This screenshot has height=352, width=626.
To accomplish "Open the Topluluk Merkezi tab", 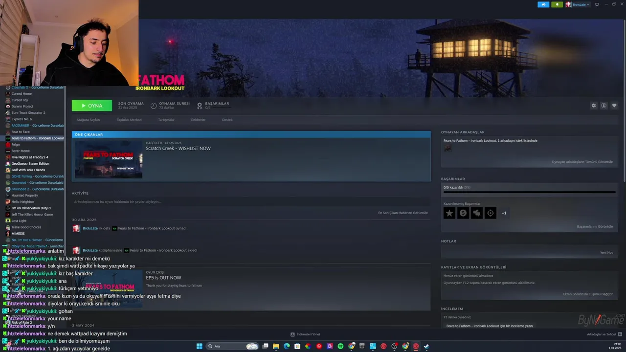I will 129,120.
